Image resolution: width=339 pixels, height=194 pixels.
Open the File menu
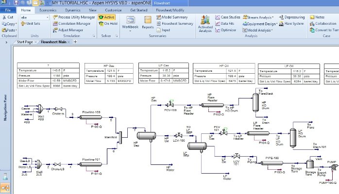point(8,10)
